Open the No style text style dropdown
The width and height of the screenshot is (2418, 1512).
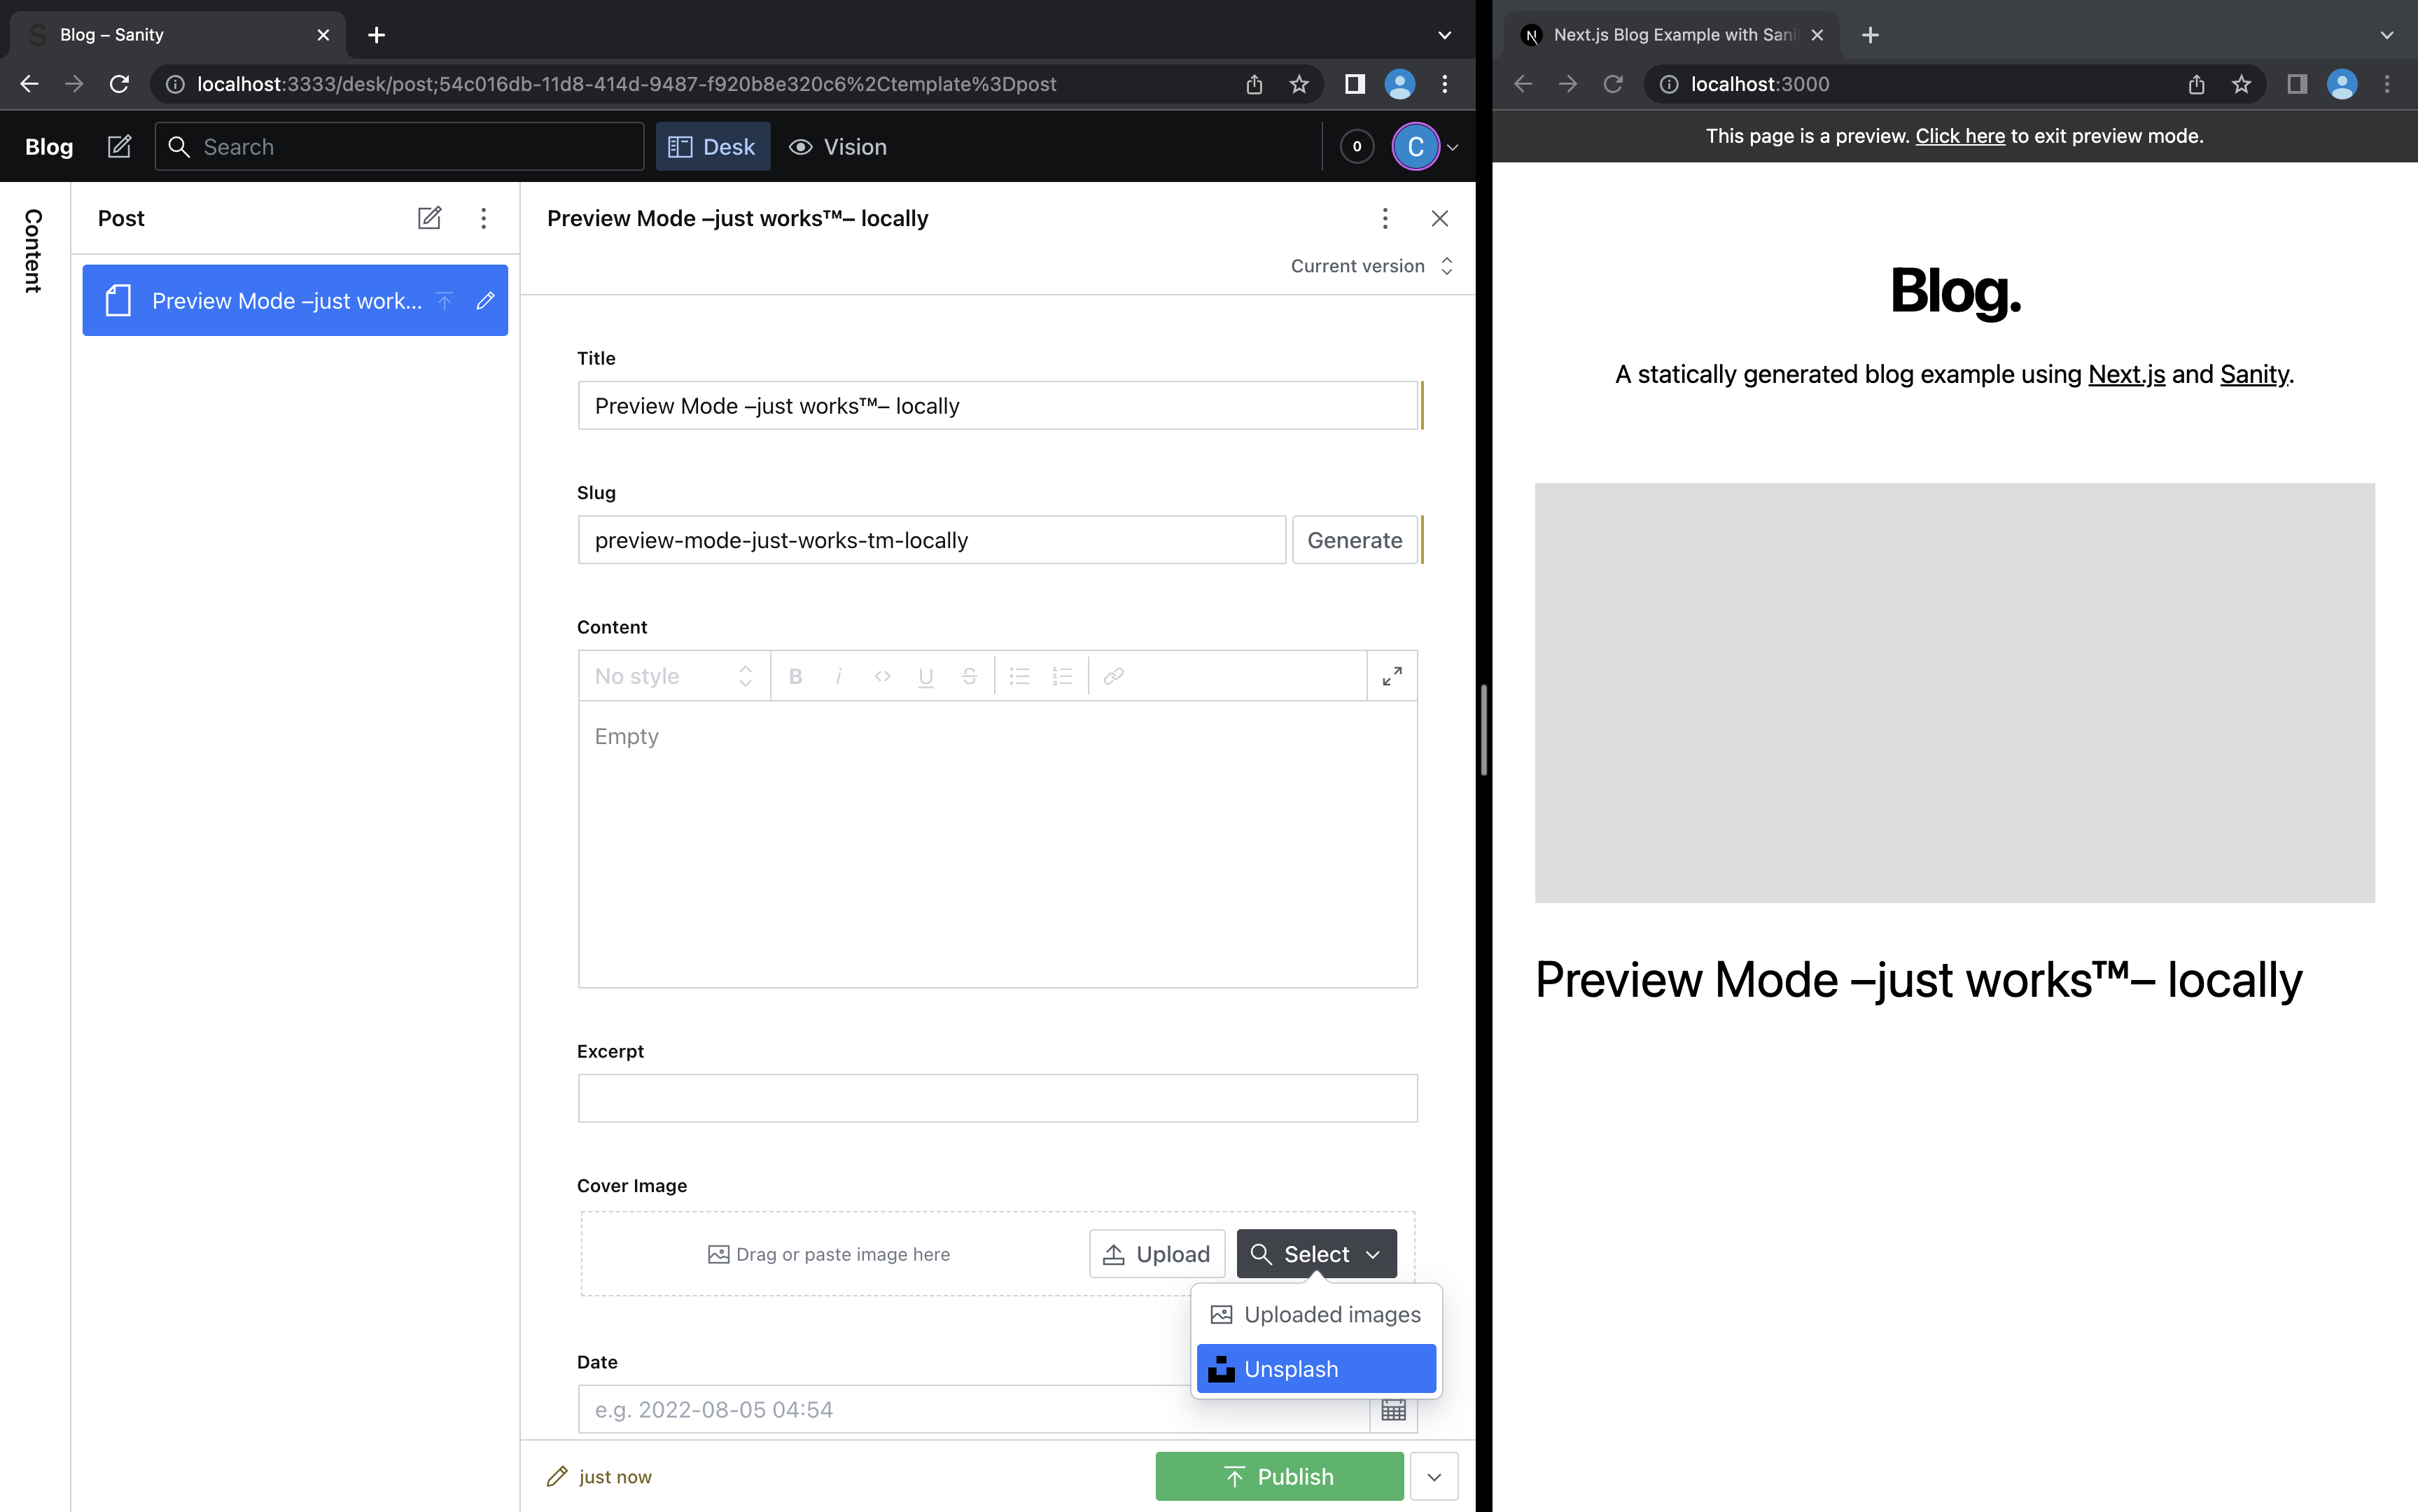(674, 676)
